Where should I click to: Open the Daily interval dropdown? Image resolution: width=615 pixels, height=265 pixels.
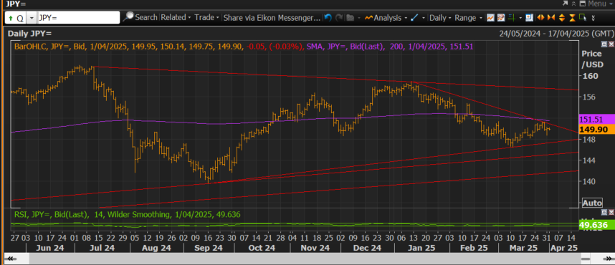click(x=440, y=18)
